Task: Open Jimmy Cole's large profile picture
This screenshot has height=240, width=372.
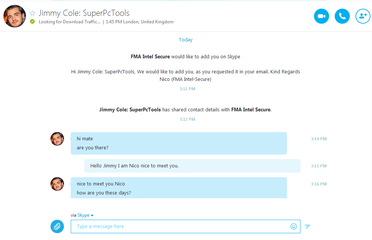Action: click(x=15, y=16)
